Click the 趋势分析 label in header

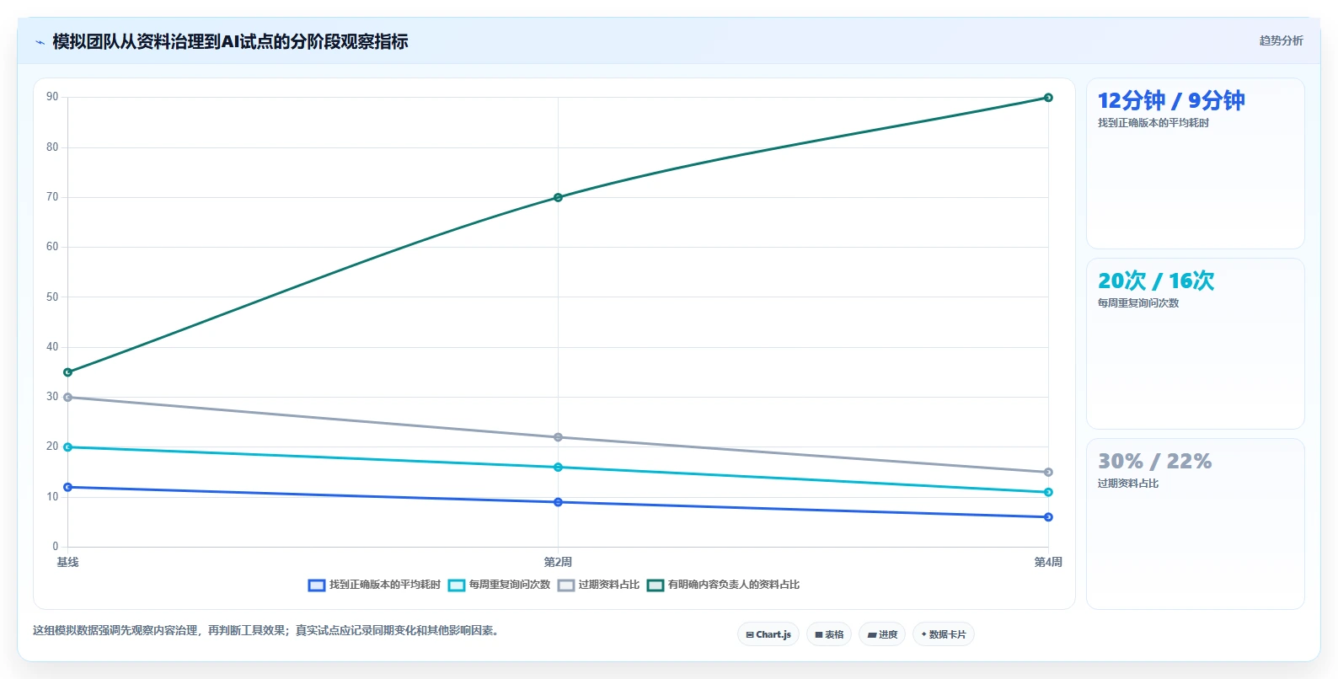click(1281, 40)
